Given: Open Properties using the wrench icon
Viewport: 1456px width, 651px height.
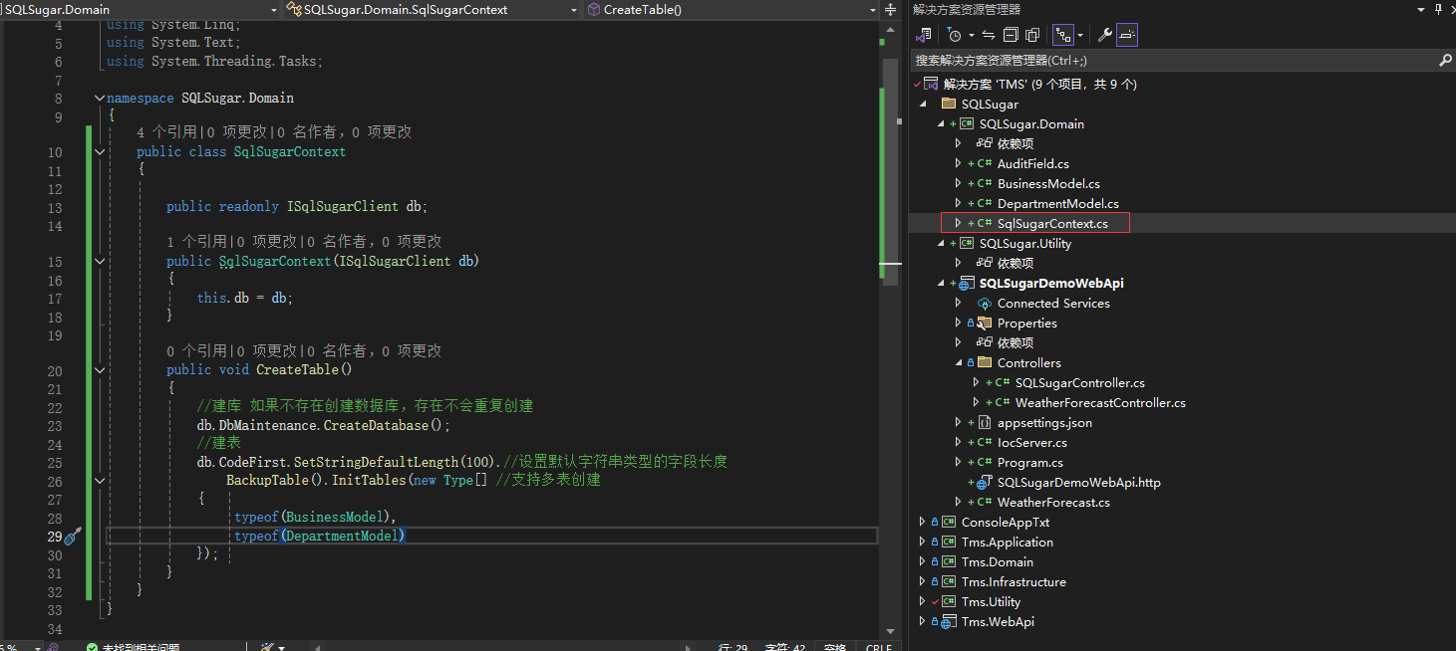Looking at the screenshot, I should pos(1104,35).
